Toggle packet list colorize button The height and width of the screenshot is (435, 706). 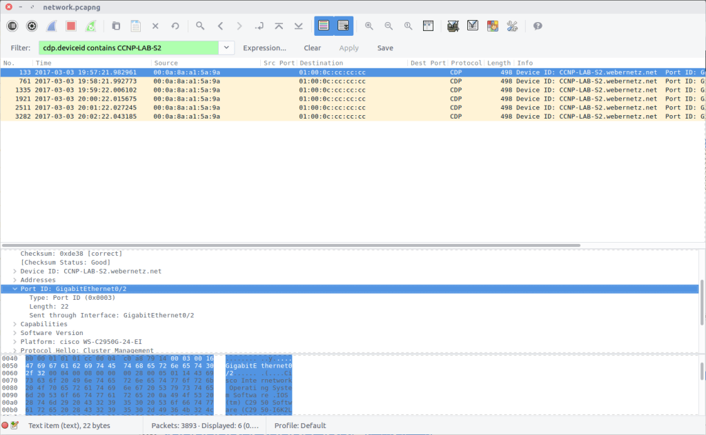coord(324,26)
